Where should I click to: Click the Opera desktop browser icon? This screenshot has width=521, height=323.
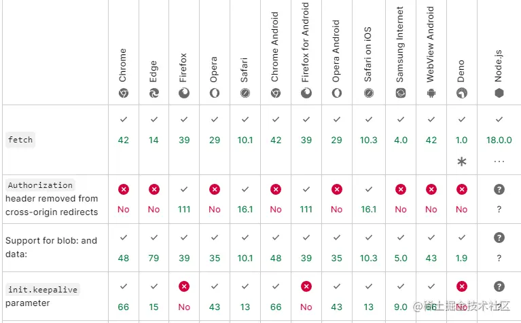pyautogui.click(x=215, y=93)
